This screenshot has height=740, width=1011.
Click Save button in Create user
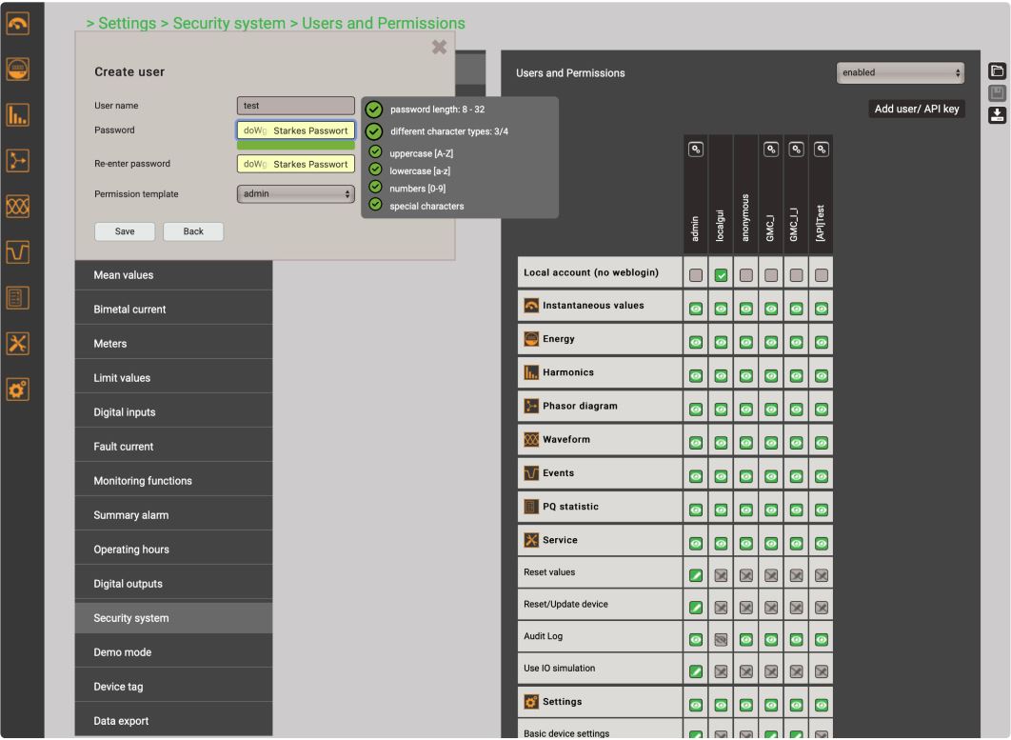125,231
